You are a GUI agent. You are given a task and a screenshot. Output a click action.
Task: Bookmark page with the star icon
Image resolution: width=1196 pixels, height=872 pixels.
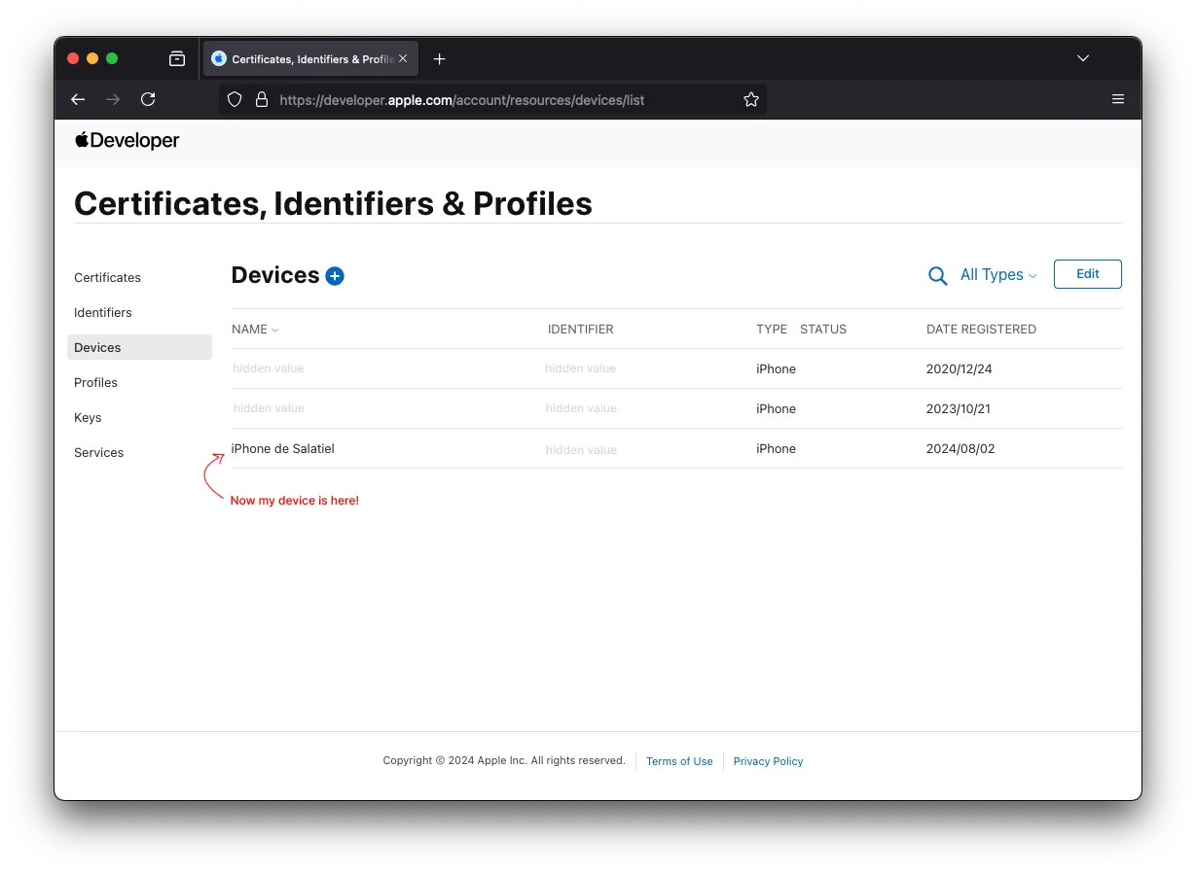click(751, 99)
